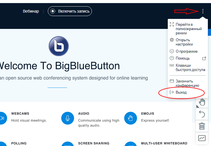Click the AUDIO heading text

(x=84, y=114)
